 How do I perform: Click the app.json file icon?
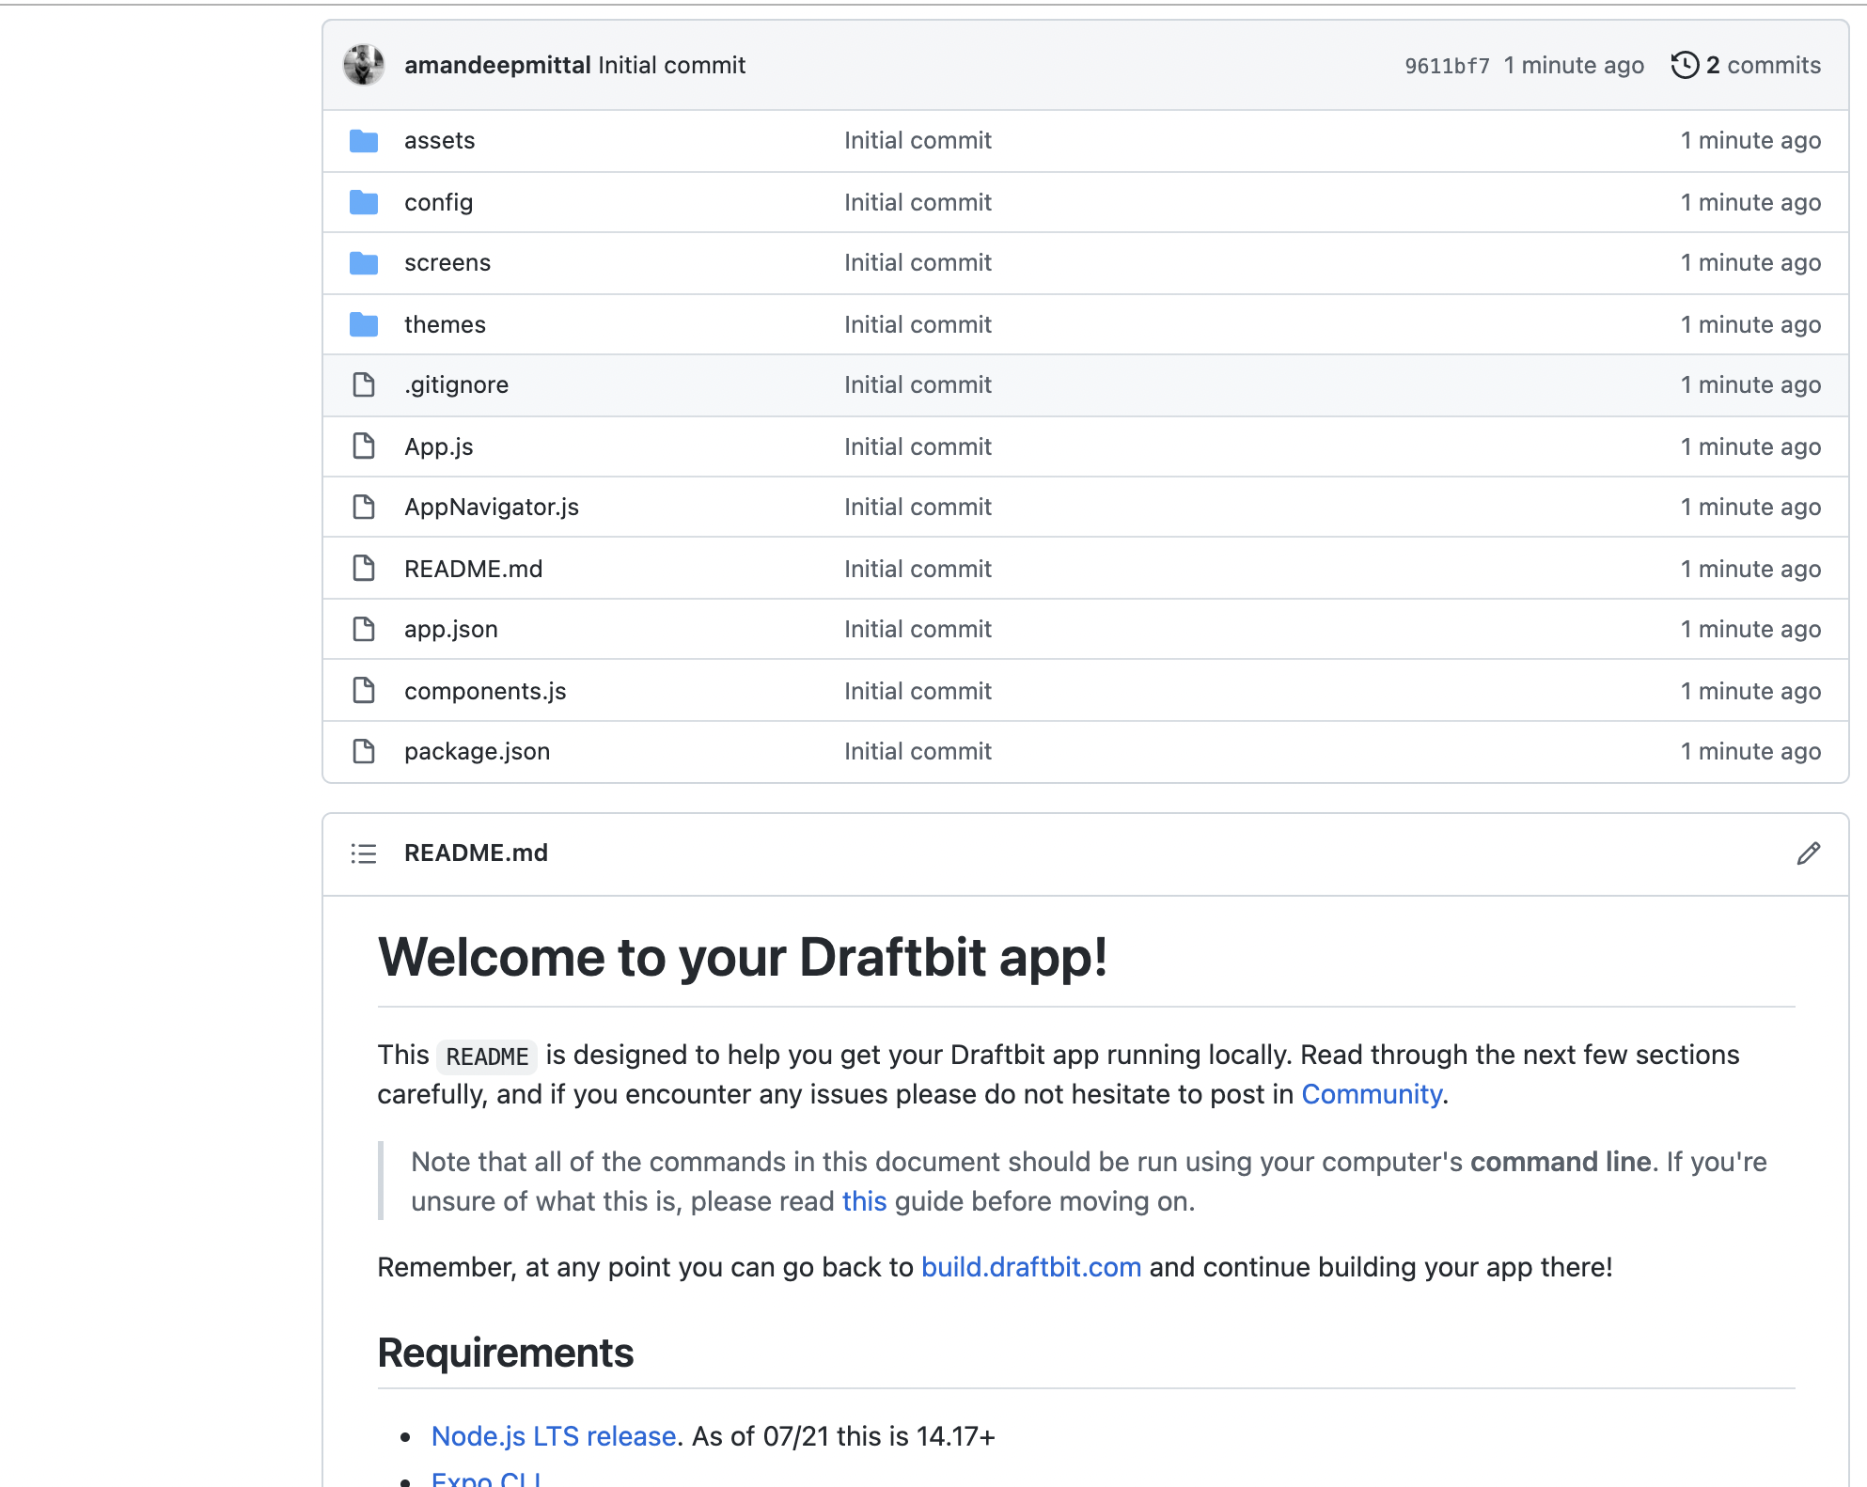point(364,629)
